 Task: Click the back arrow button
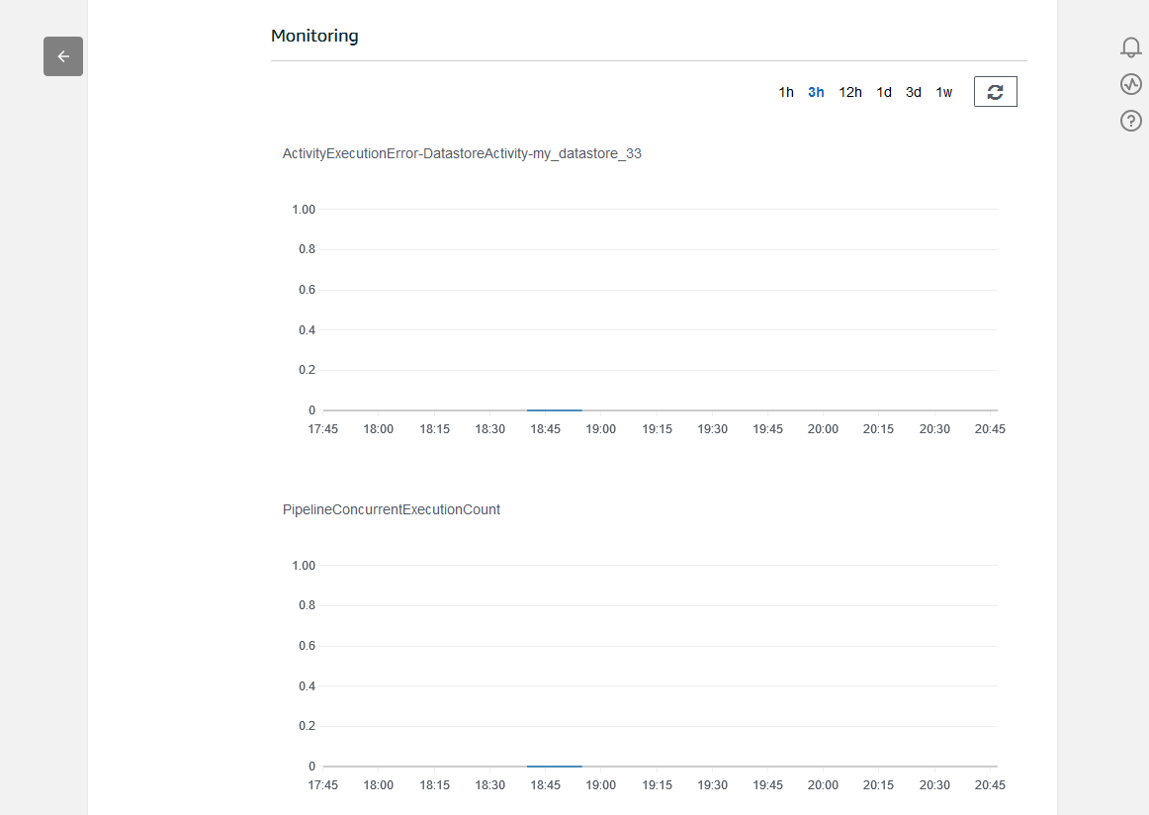pos(63,56)
